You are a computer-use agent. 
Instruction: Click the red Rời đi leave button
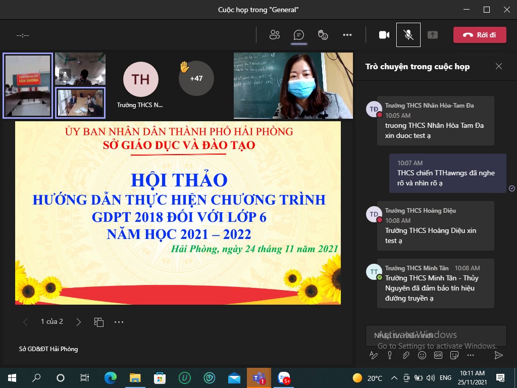tap(480, 35)
